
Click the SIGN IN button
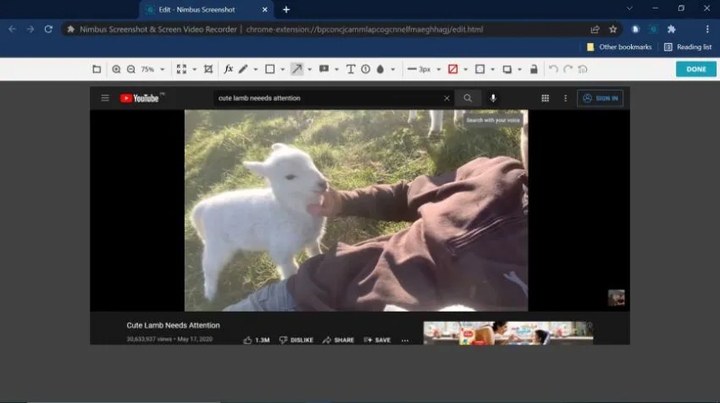(x=601, y=98)
